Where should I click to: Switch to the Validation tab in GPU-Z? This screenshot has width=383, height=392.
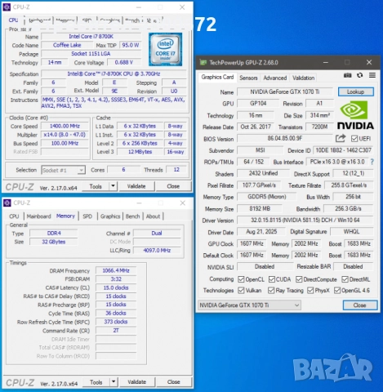(303, 78)
